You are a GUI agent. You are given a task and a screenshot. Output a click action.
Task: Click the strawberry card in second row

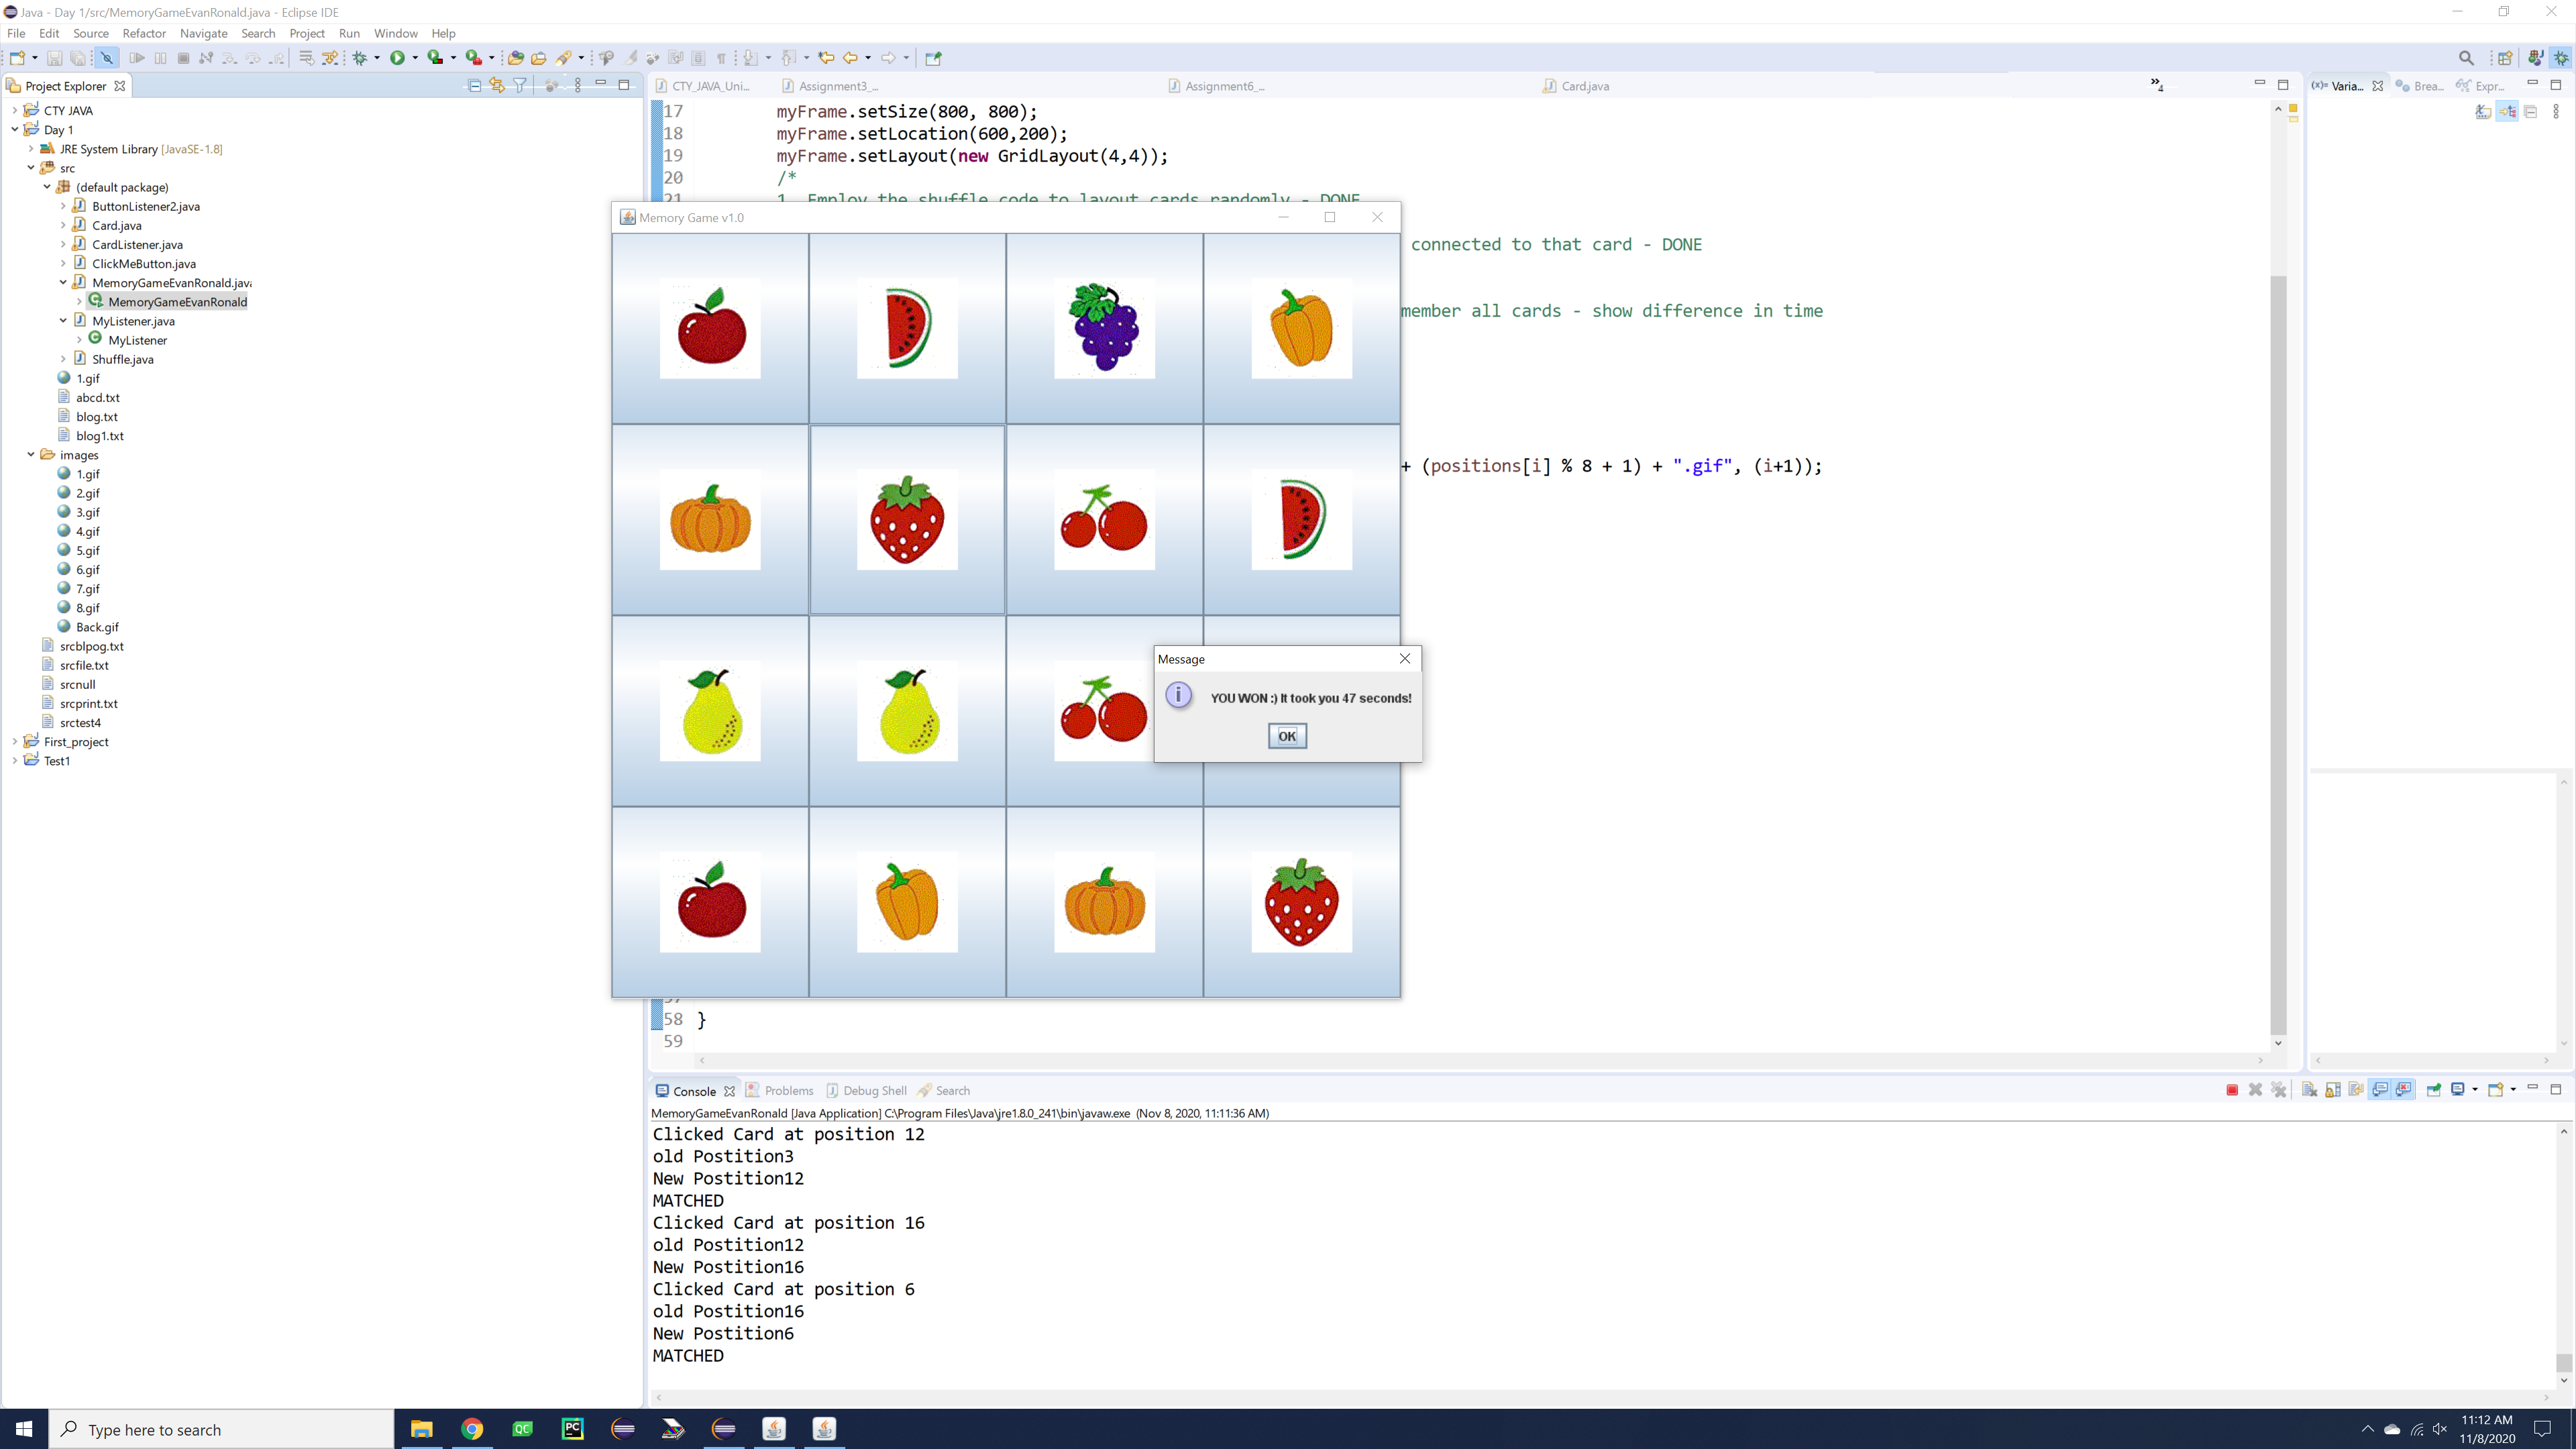[x=907, y=520]
